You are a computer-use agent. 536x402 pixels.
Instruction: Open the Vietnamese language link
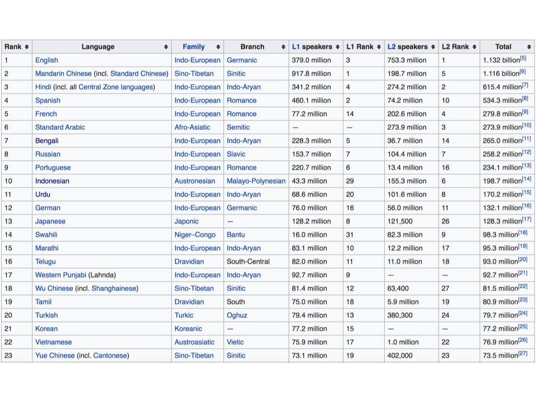[x=53, y=342]
